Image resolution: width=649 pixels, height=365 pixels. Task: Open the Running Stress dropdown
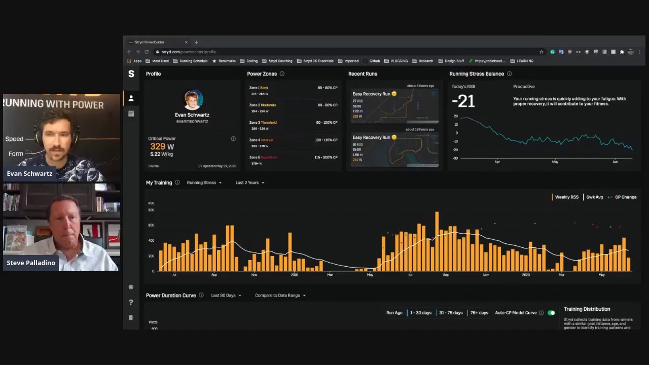pyautogui.click(x=204, y=182)
